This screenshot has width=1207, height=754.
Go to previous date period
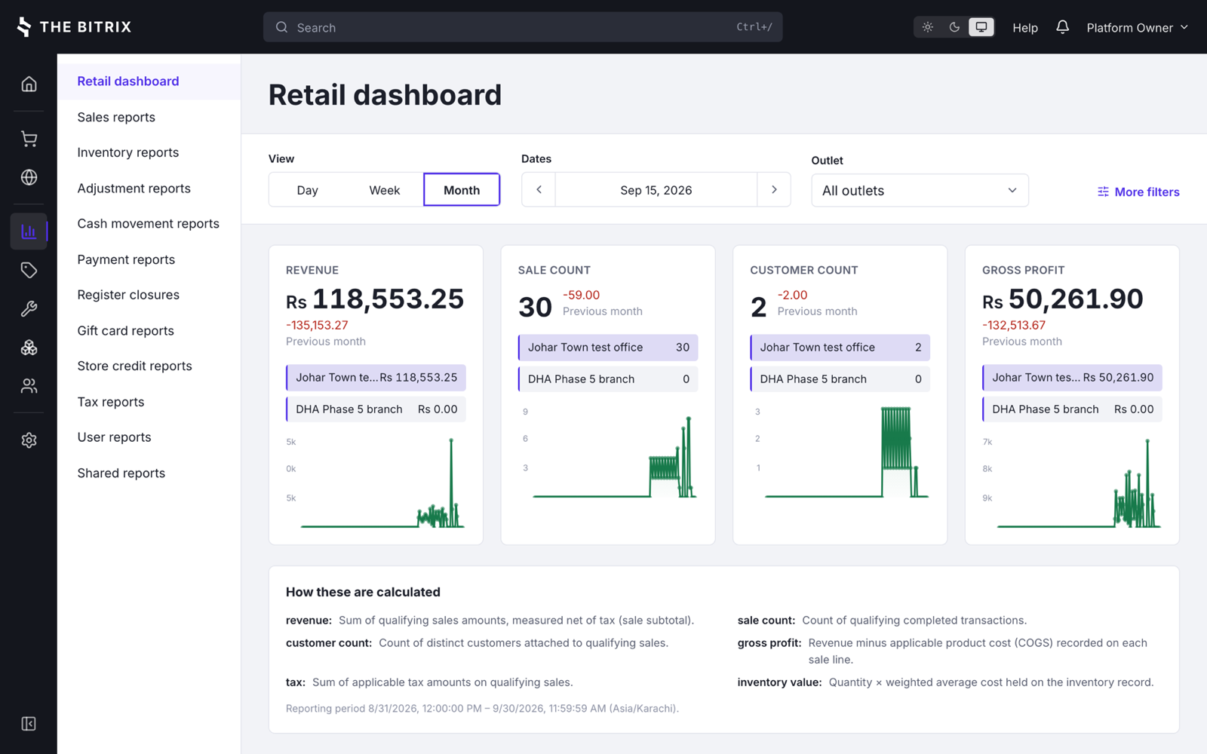point(539,190)
